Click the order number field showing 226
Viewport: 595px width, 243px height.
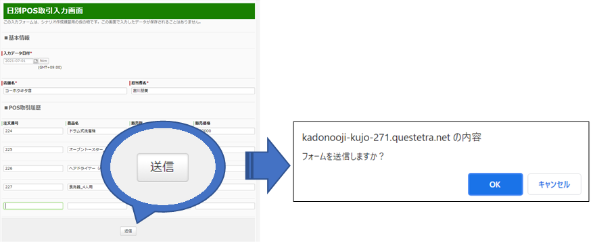[33, 168]
